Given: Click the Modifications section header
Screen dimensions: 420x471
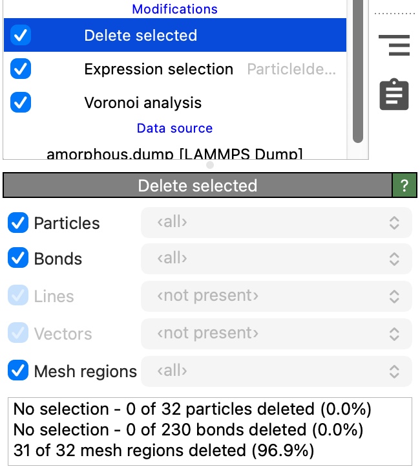Looking at the screenshot, I should tap(174, 10).
